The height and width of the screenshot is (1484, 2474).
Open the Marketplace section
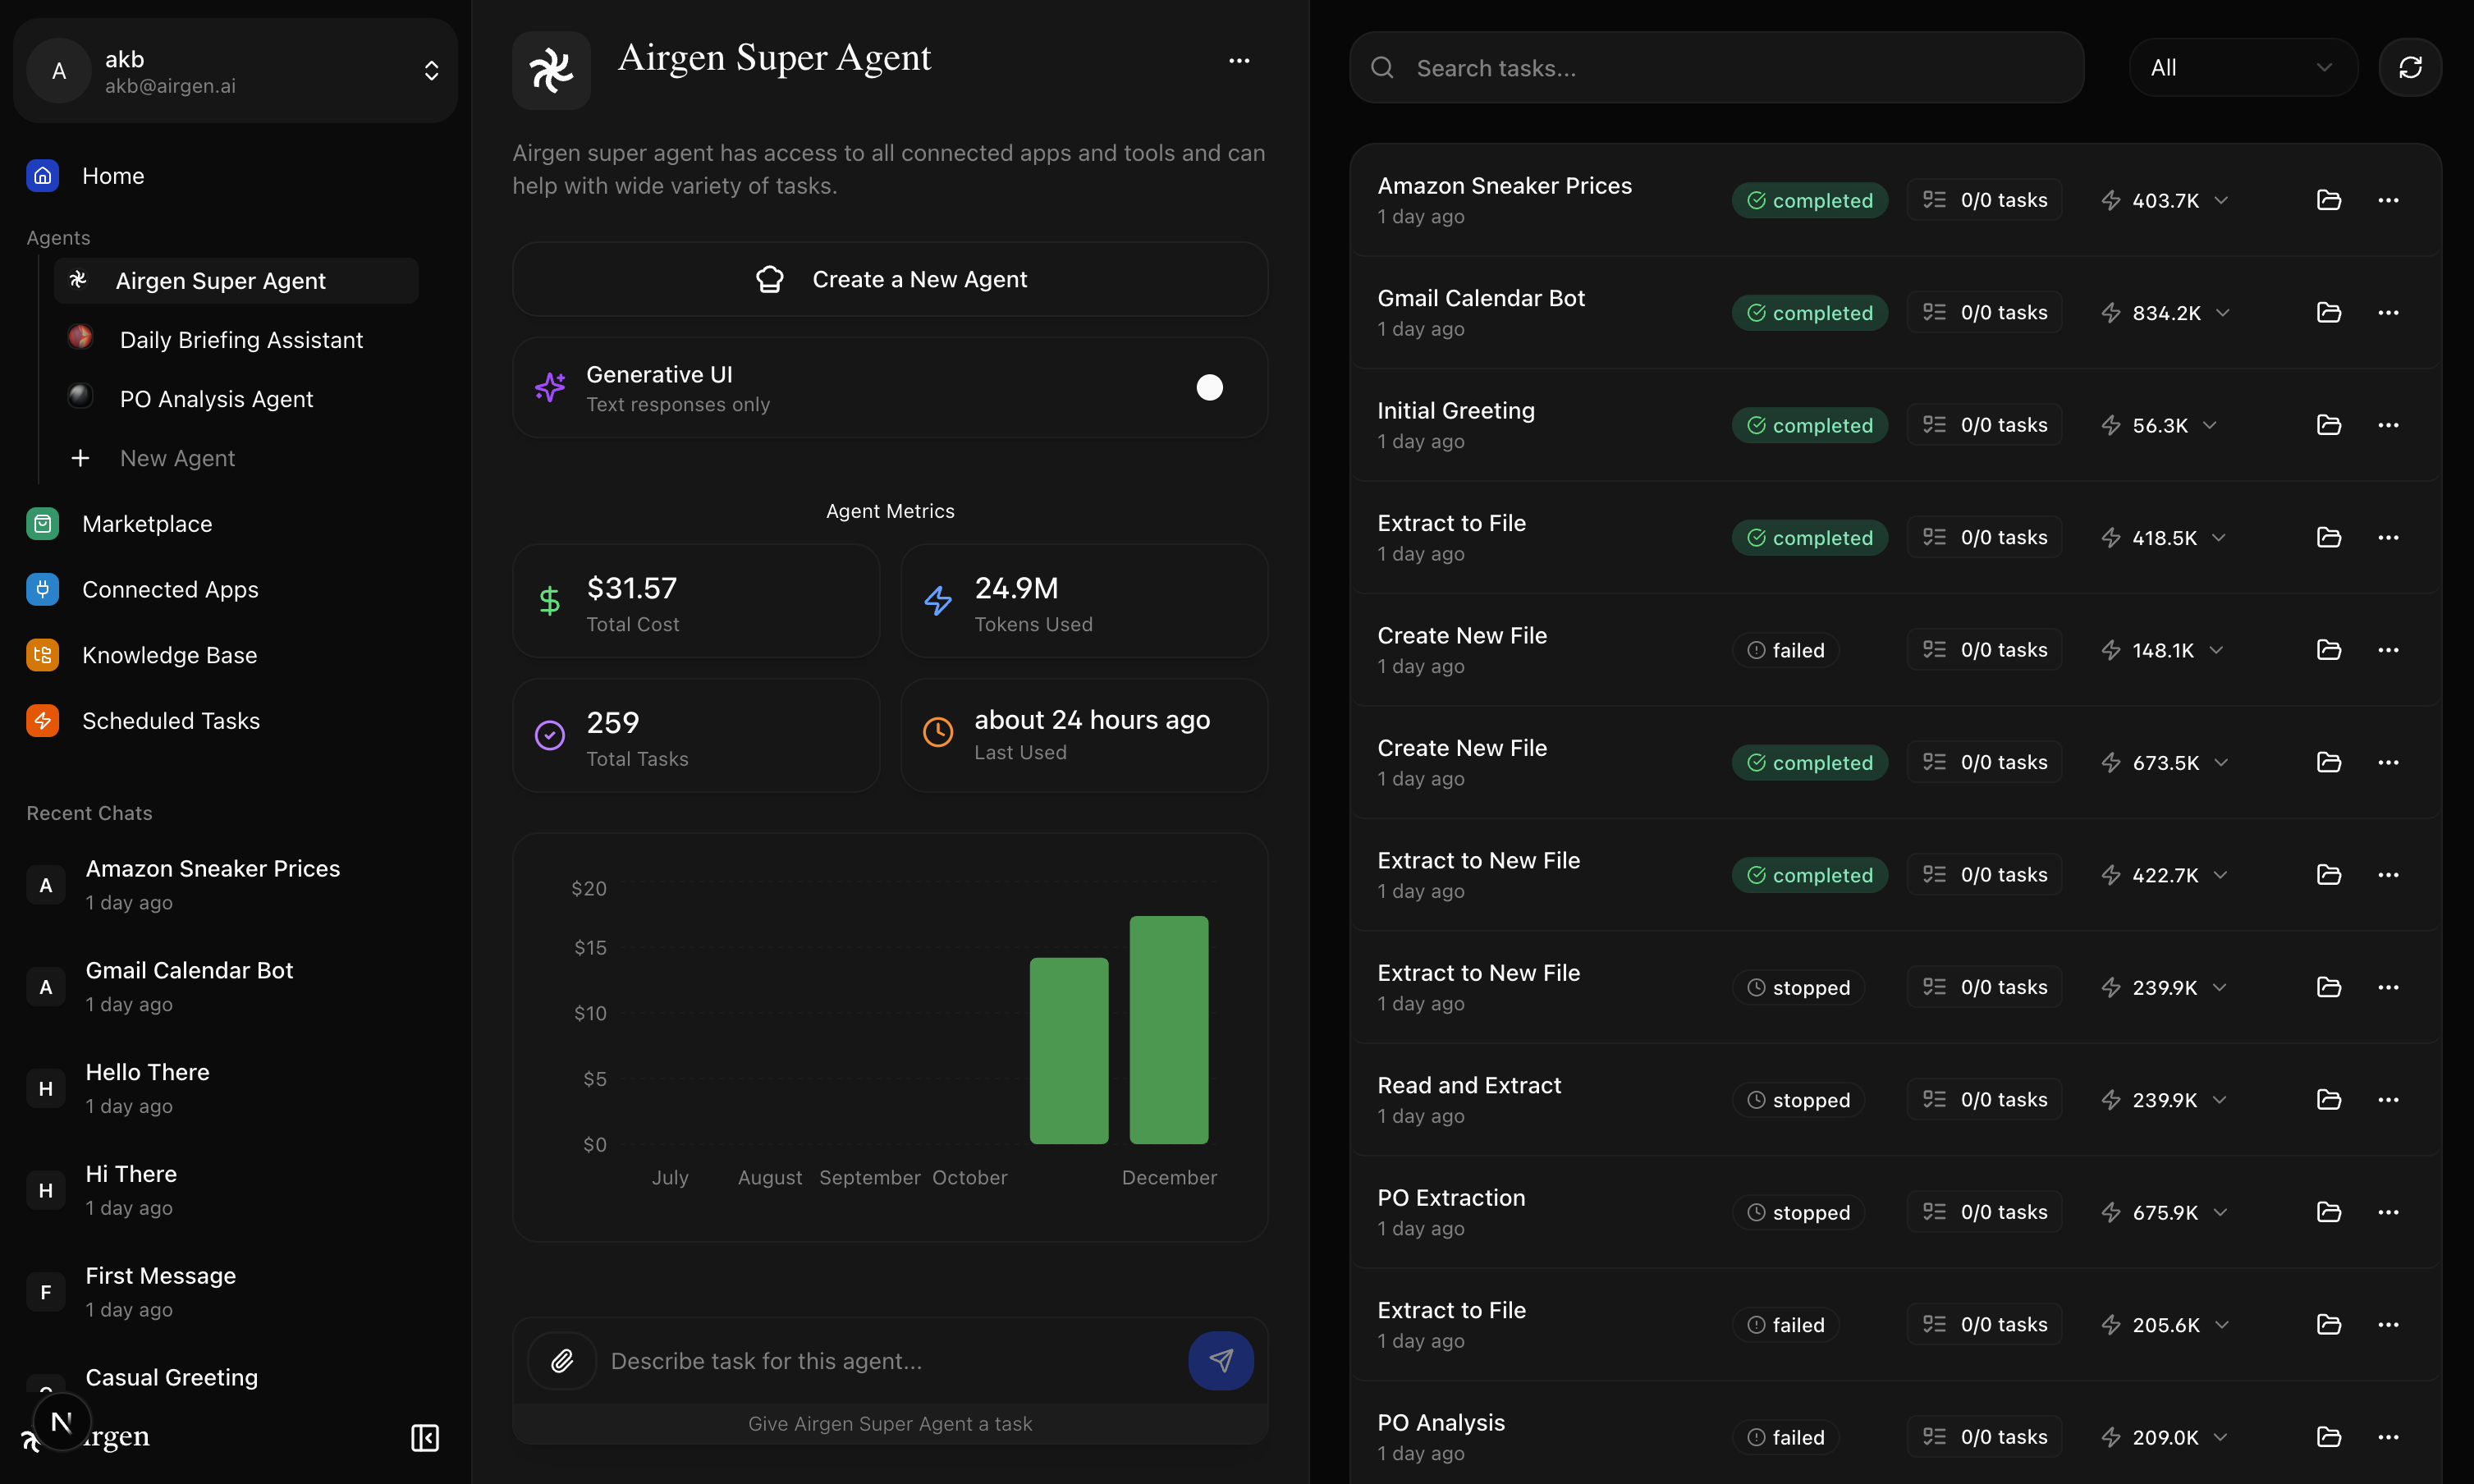coord(147,523)
